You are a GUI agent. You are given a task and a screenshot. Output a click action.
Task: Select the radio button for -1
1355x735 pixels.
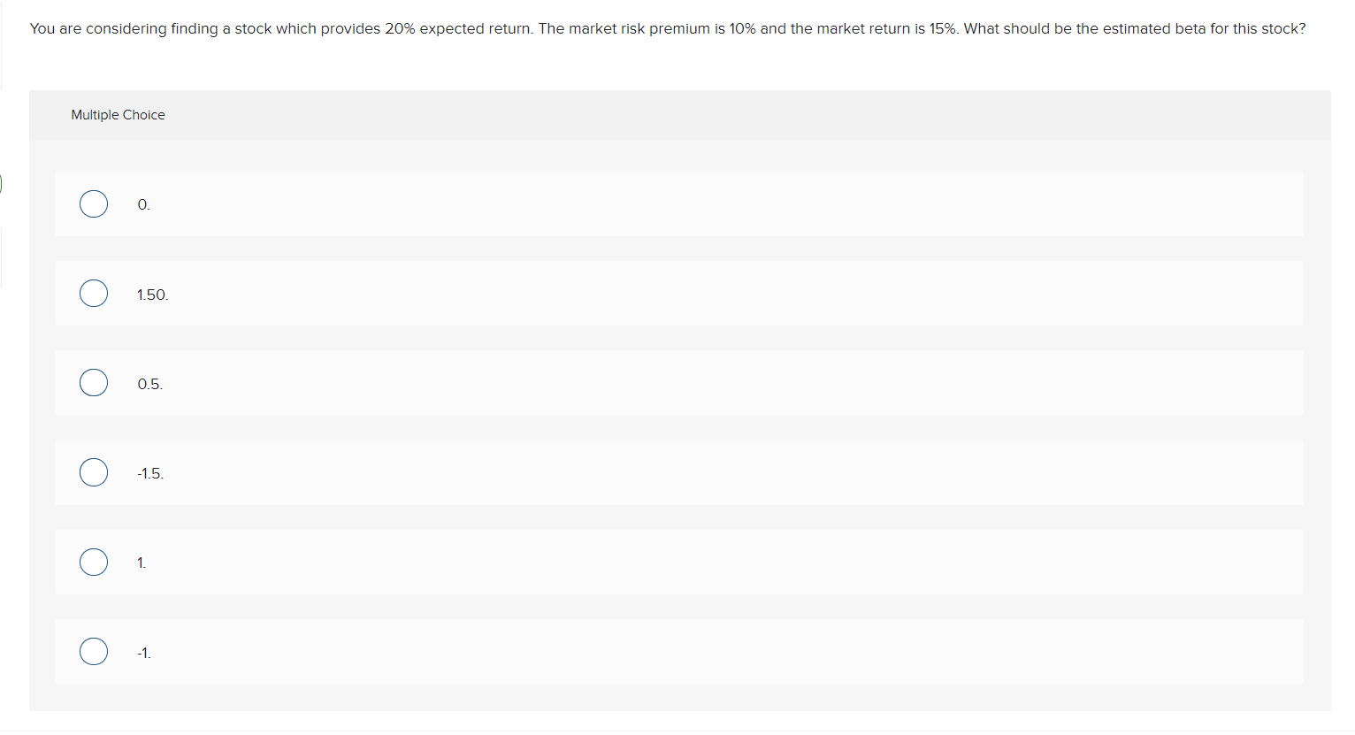pos(93,651)
